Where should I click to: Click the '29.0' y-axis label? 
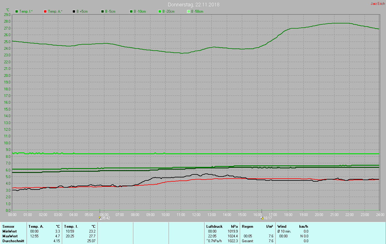pyautogui.click(x=7, y=14)
